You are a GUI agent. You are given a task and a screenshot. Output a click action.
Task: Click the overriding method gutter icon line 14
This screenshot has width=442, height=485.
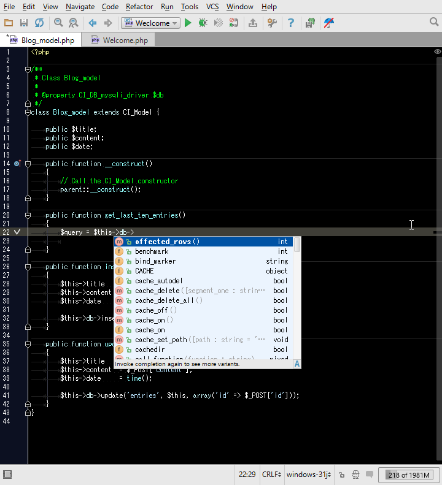18,163
